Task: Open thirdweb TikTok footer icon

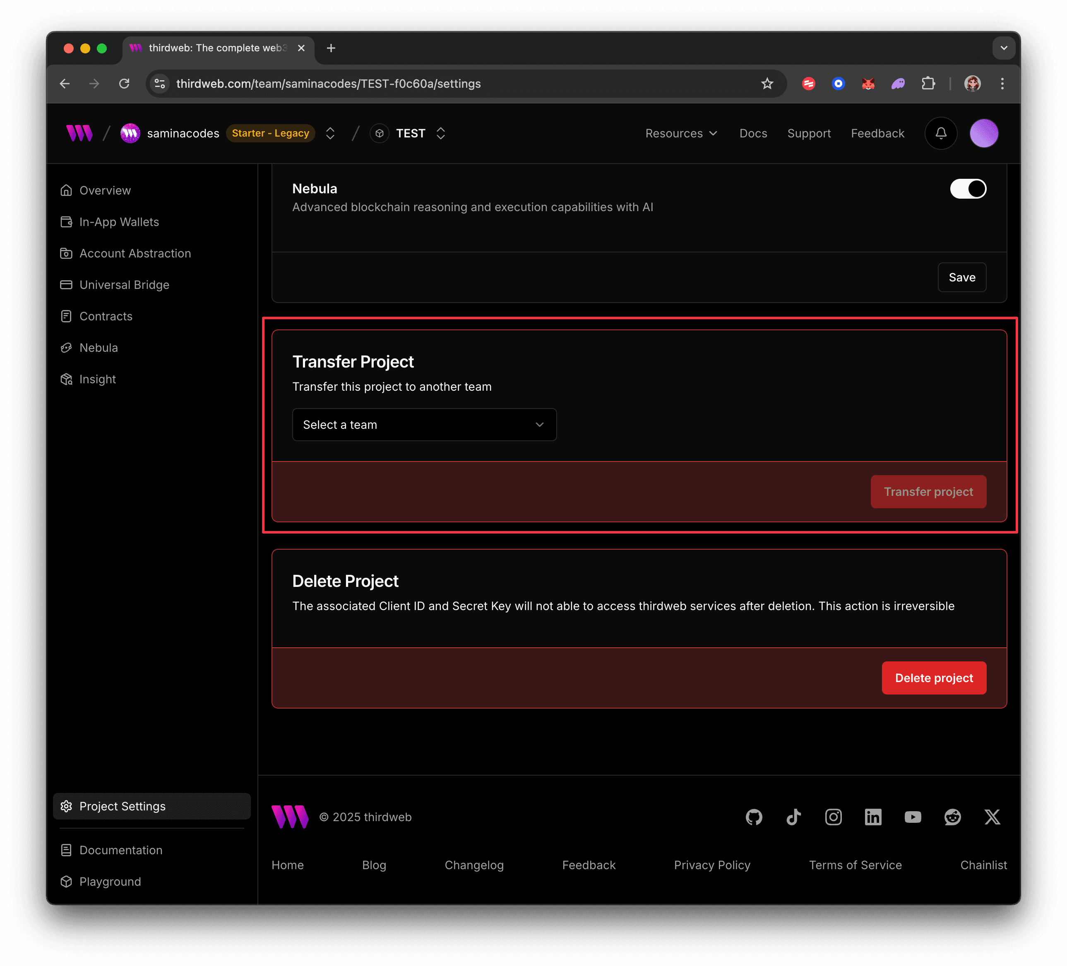Action: 793,817
